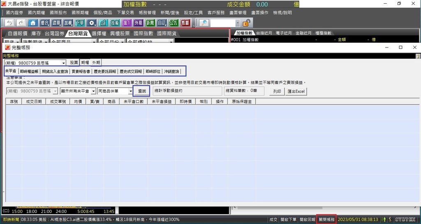The image size is (421, 224).
Task: Open the 國內證券 menu
Action: pos(14,13)
